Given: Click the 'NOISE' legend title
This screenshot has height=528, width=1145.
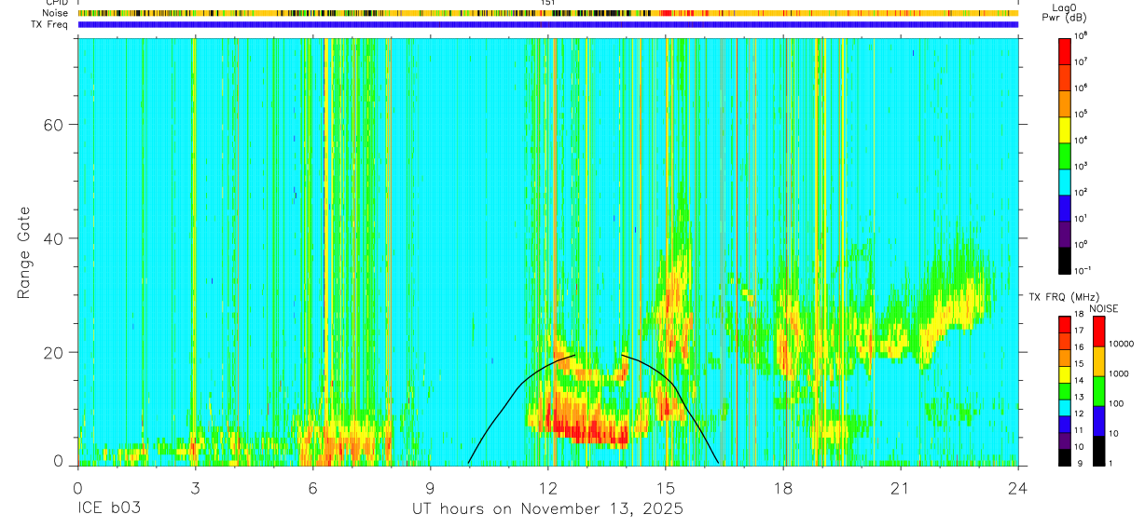Looking at the screenshot, I should pos(1103,308).
